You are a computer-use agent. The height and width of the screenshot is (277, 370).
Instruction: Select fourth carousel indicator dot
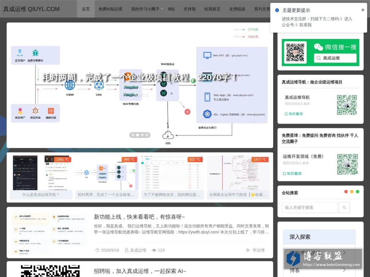coord(147,135)
